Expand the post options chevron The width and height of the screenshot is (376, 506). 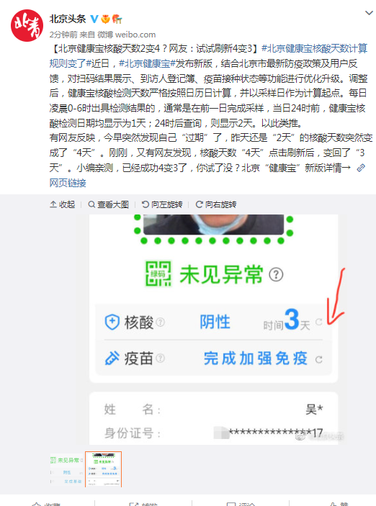click(369, 13)
